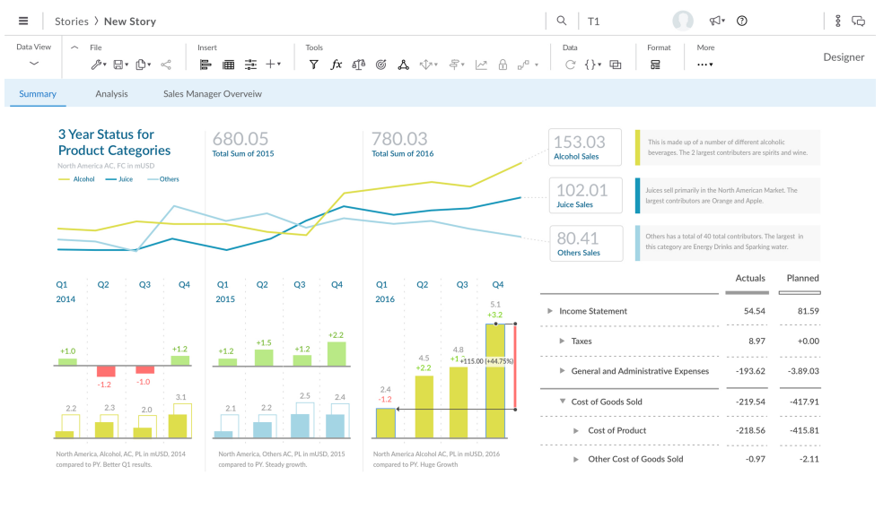Click the share icon in File group
This screenshot has width=892, height=510.
tap(166, 65)
